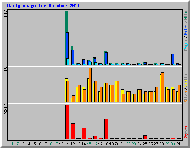Click day label 16 on x-axis
The width and height of the screenshot is (190, 148).
coord(95,144)
